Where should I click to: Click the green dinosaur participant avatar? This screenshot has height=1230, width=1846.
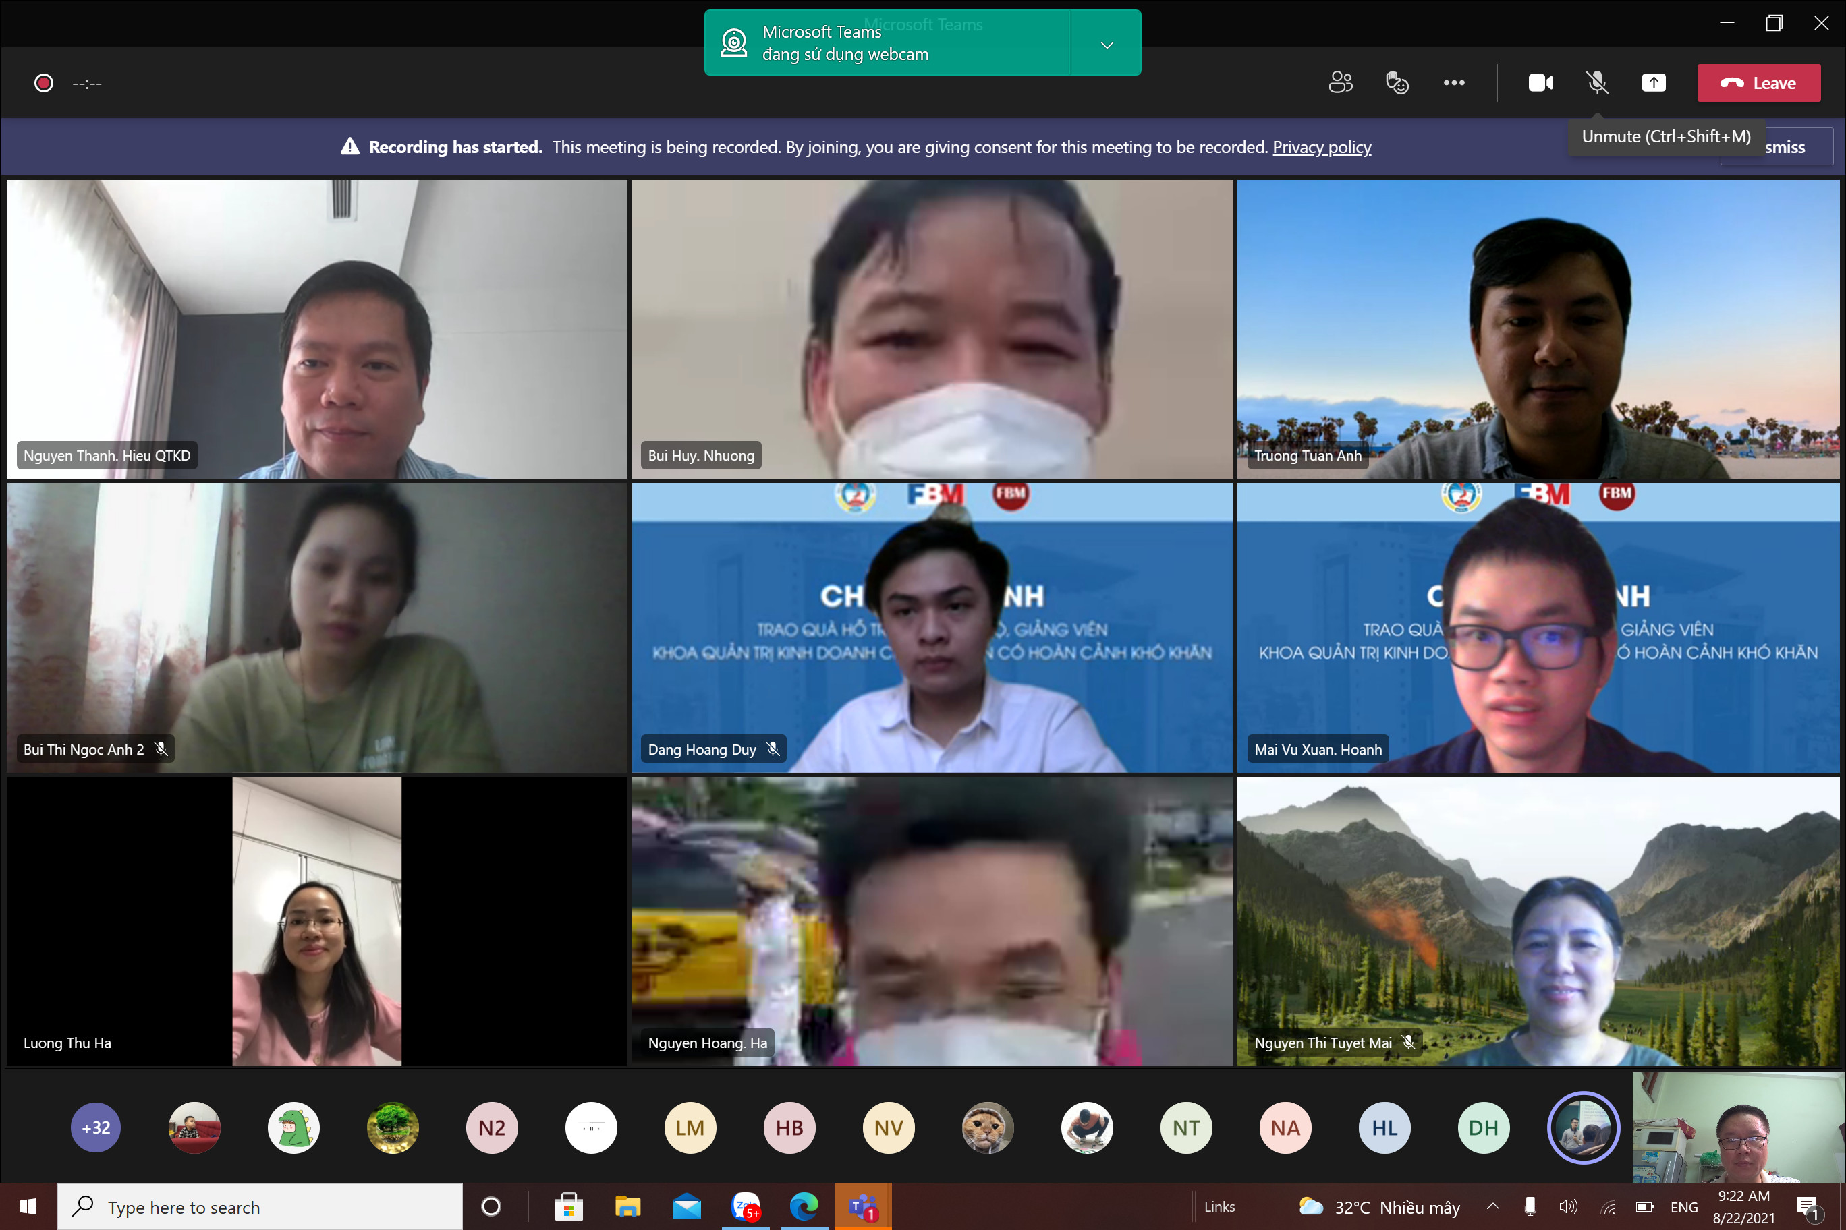coord(293,1127)
